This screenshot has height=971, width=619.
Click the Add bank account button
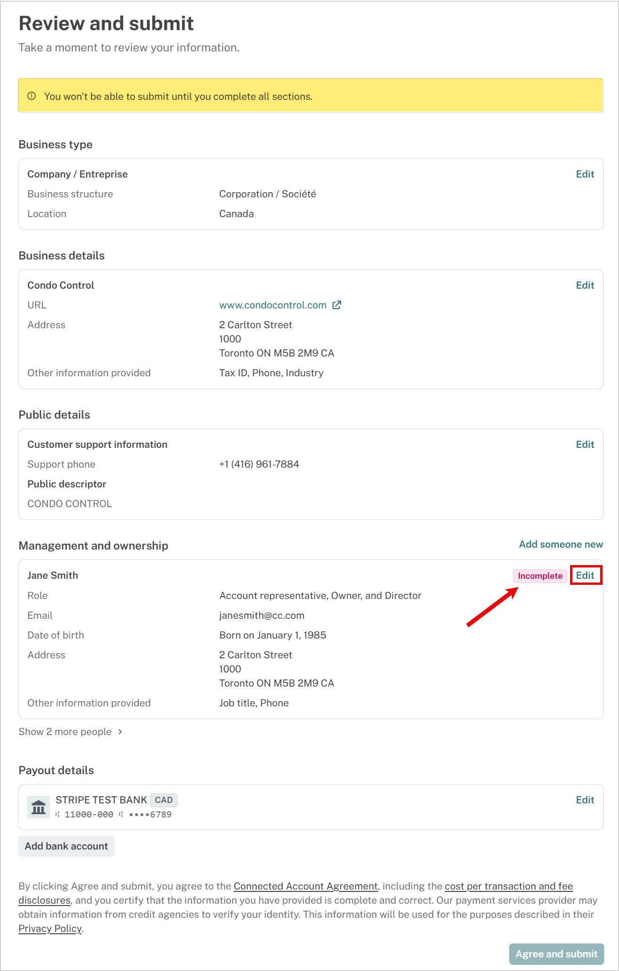click(66, 846)
